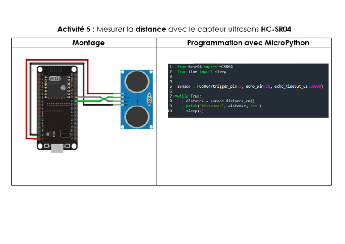Click the 'HC-SR04' bold text in title
This screenshot has height=244, width=345.
276,29
